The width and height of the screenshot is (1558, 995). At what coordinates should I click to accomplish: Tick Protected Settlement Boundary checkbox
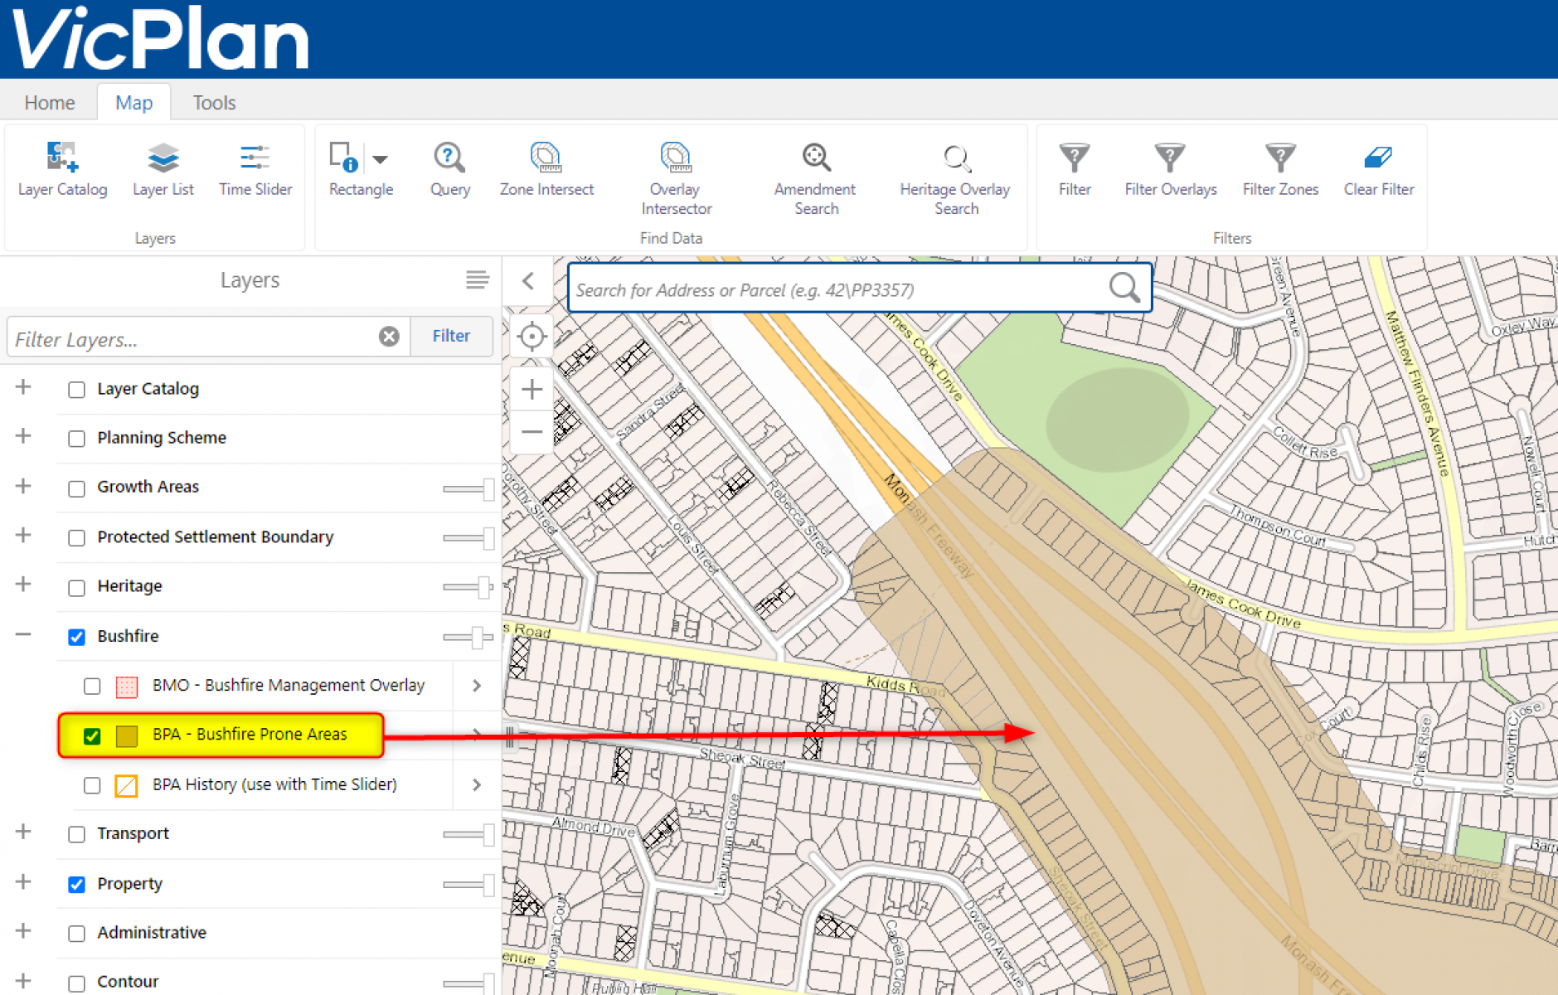76,538
